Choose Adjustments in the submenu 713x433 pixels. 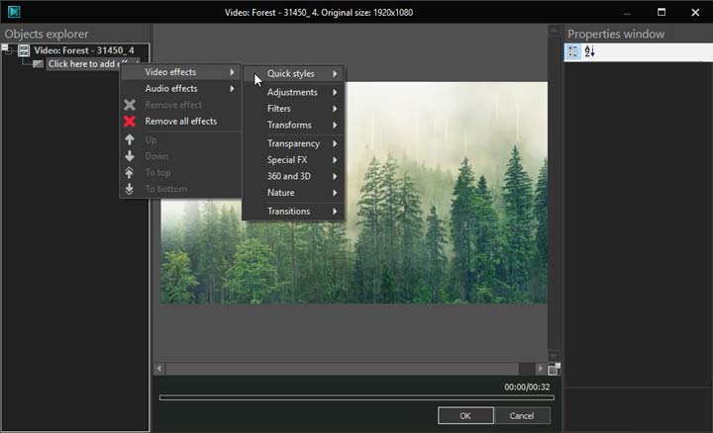pos(293,92)
